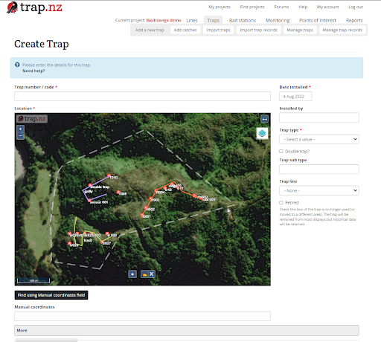Clear marker with the X map button
This screenshot has height=342, width=381.
pos(152,274)
